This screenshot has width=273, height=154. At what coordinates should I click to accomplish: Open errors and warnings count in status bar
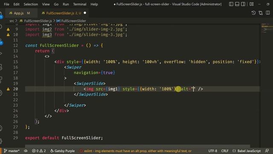[39, 151]
